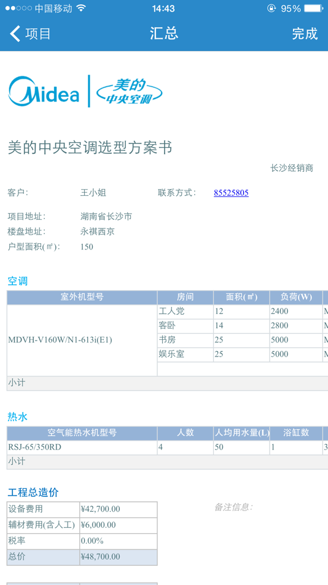The image size is (328, 585).
Task: Tap 室外机型号 column header
Action: click(82, 297)
